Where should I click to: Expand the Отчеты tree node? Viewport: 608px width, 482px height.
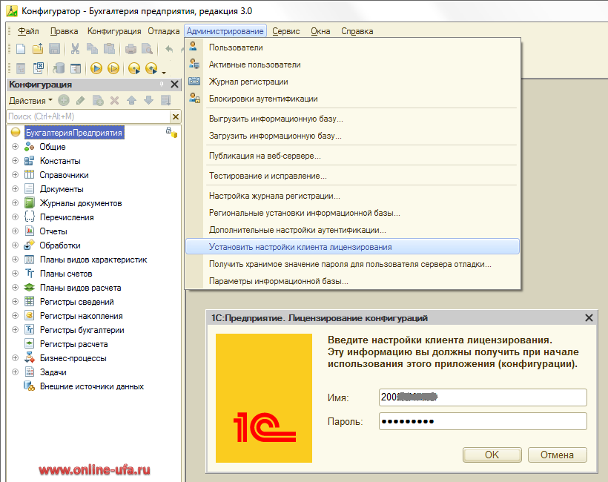click(15, 231)
